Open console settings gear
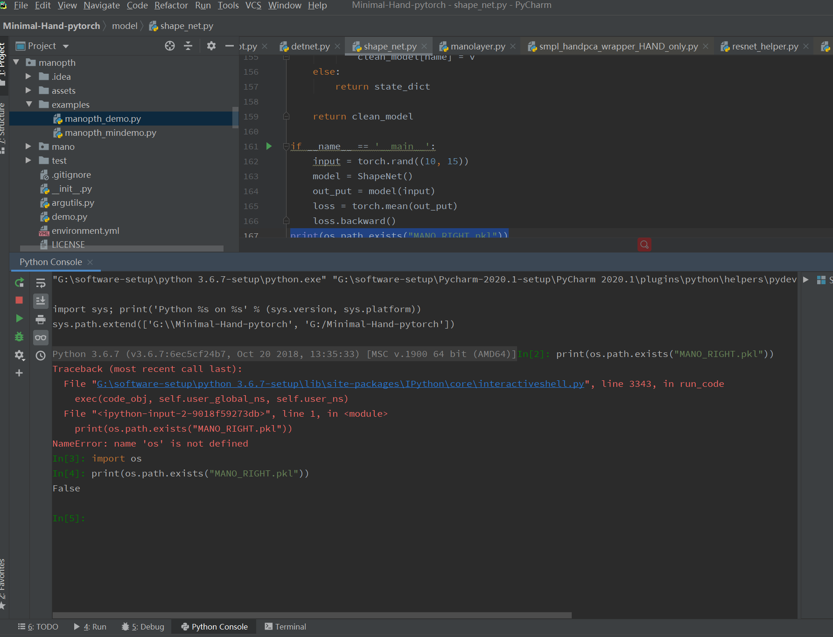833x637 pixels. (x=19, y=355)
